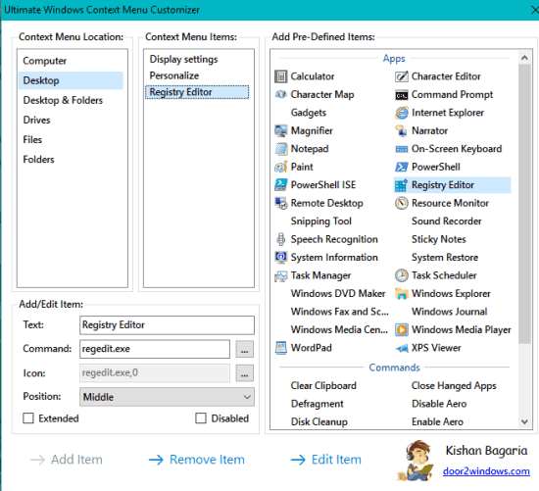The width and height of the screenshot is (539, 491).
Task: Click the Calculator icon in Apps
Action: point(280,76)
